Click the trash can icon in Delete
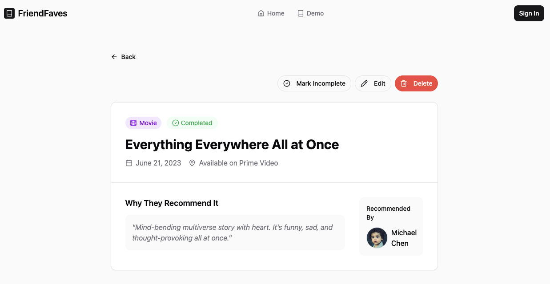Viewport: 550px width, 284px height. [x=404, y=83]
